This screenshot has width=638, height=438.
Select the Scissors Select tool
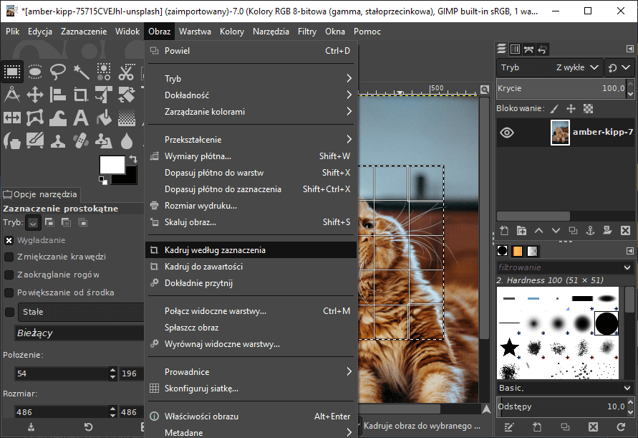[127, 72]
